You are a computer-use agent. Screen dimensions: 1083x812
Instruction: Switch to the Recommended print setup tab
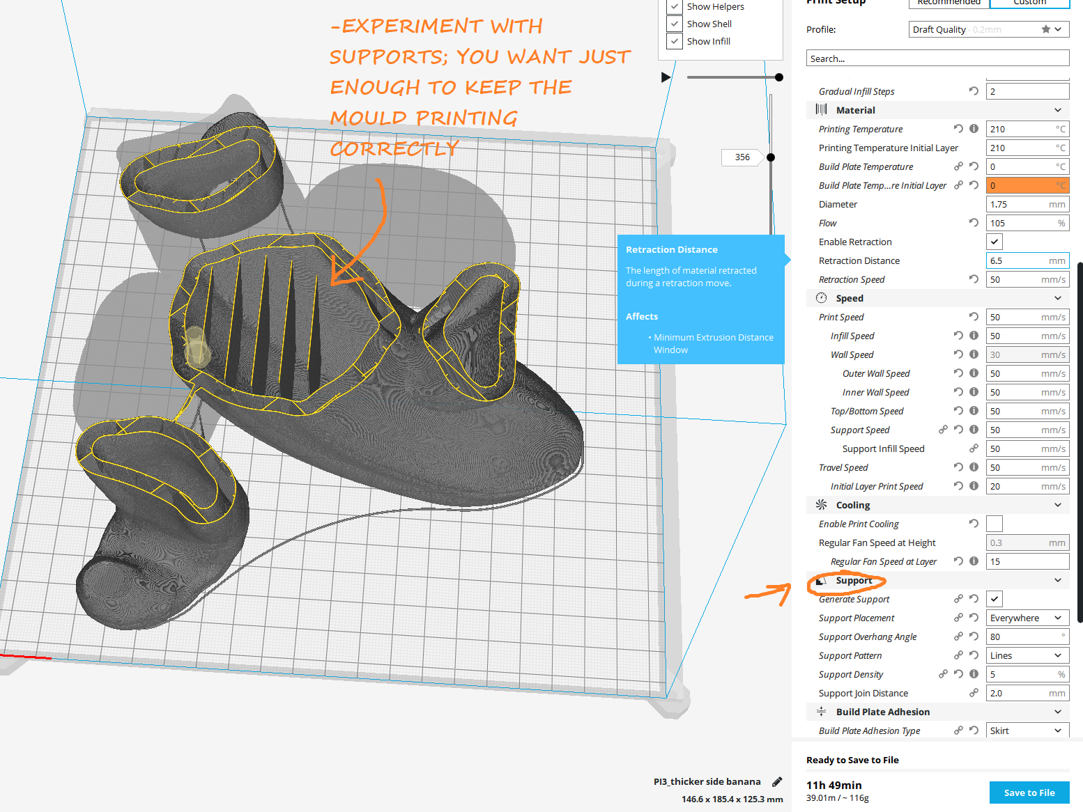pyautogui.click(x=948, y=3)
